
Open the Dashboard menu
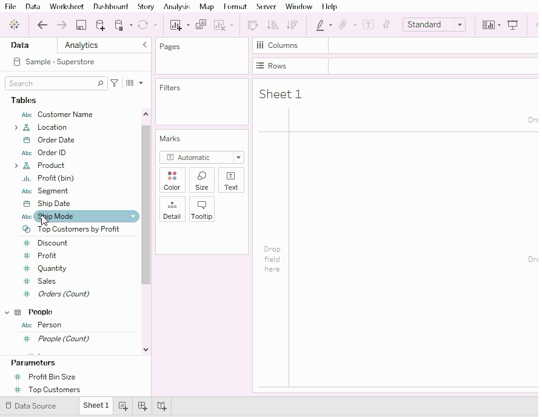click(110, 7)
